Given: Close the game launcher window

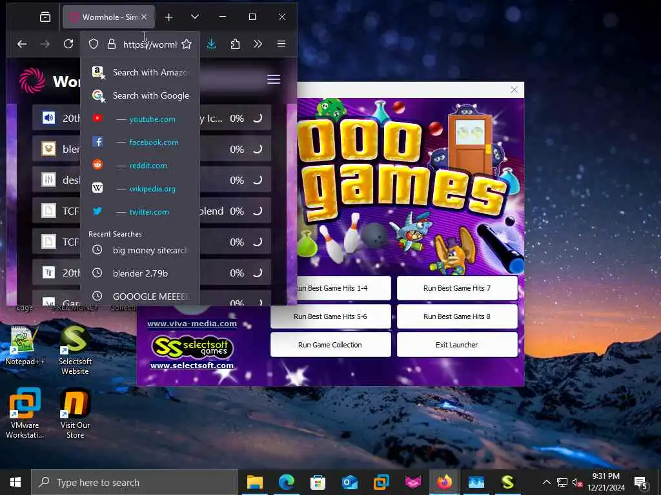Looking at the screenshot, I should coord(514,90).
